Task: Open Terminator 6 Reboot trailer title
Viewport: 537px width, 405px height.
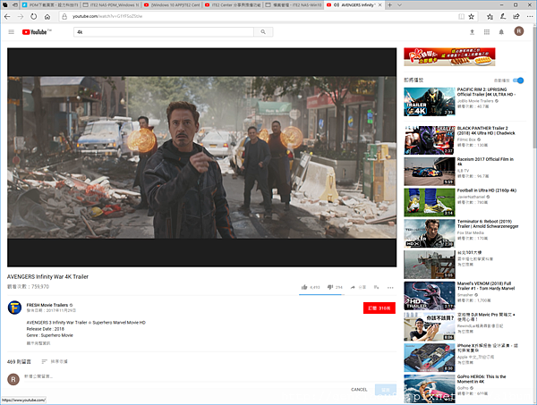Action: [x=488, y=224]
